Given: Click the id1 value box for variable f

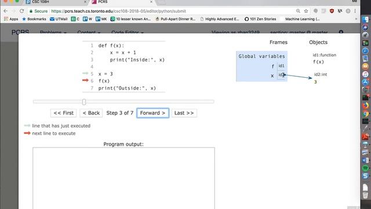Looking at the screenshot, I should coord(281,66).
